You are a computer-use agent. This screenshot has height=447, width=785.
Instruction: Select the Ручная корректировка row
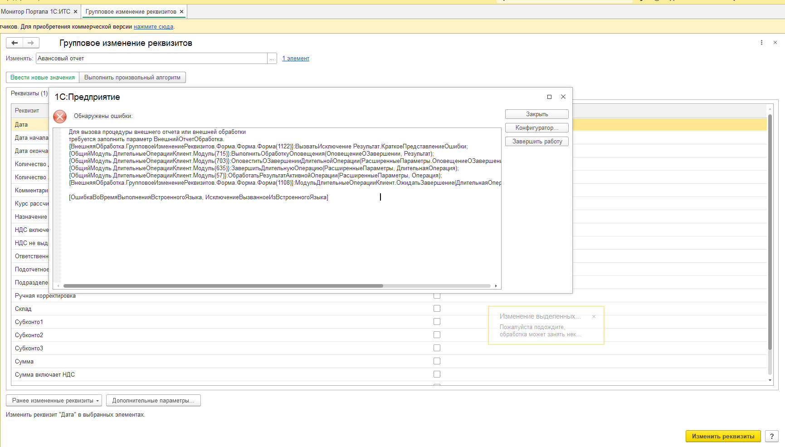[x=389, y=296]
